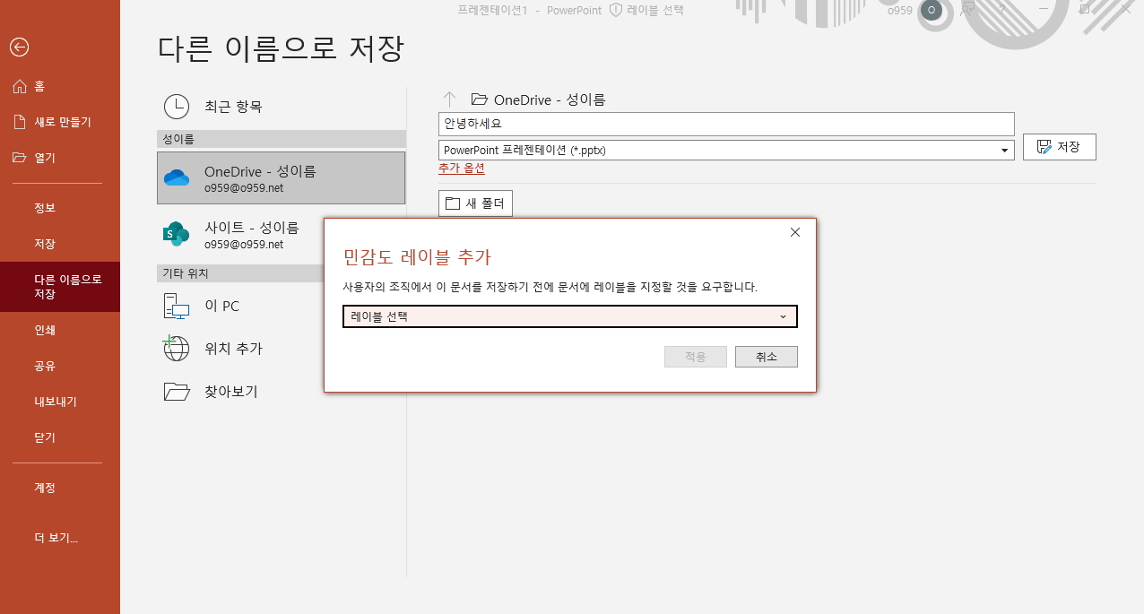Select the OneDrive - 성이름 location

[281, 177]
